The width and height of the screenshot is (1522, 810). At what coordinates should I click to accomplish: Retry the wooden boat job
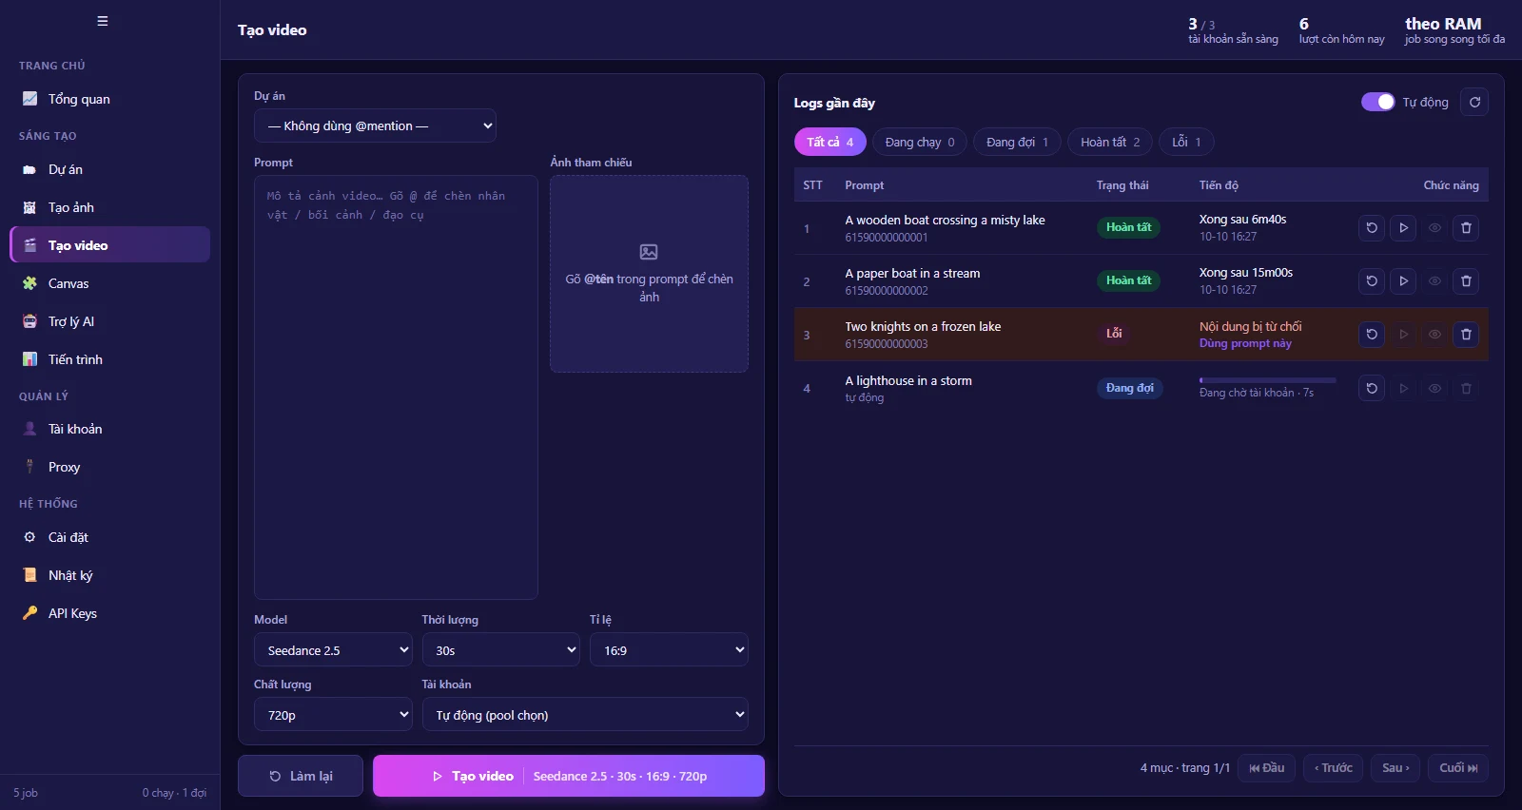tap(1372, 228)
